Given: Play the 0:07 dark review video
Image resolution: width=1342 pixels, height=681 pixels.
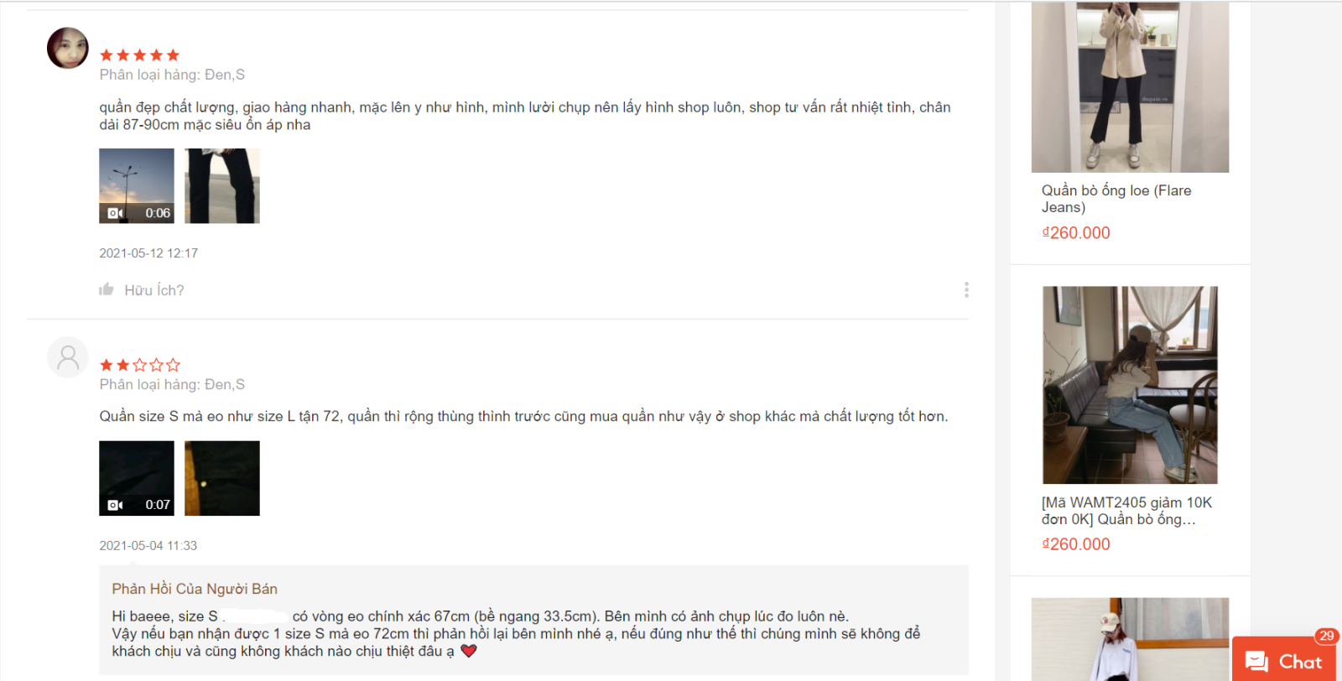Looking at the screenshot, I should pos(137,478).
